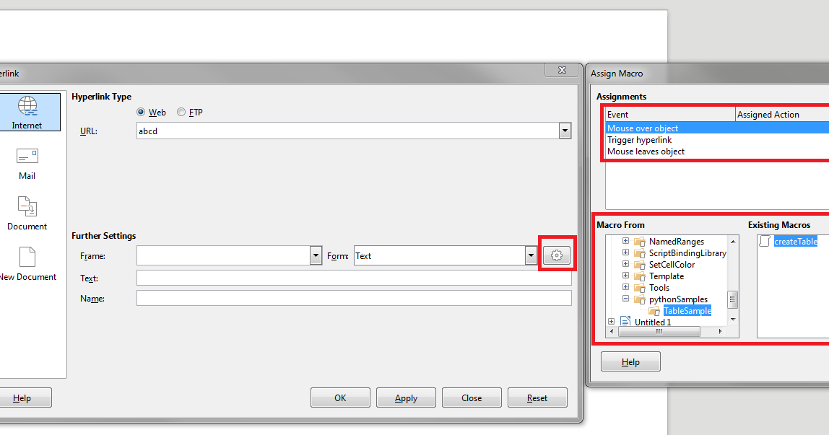Select the createTable macro icon
Screen dimensions: 829x435
pyautogui.click(x=765, y=241)
